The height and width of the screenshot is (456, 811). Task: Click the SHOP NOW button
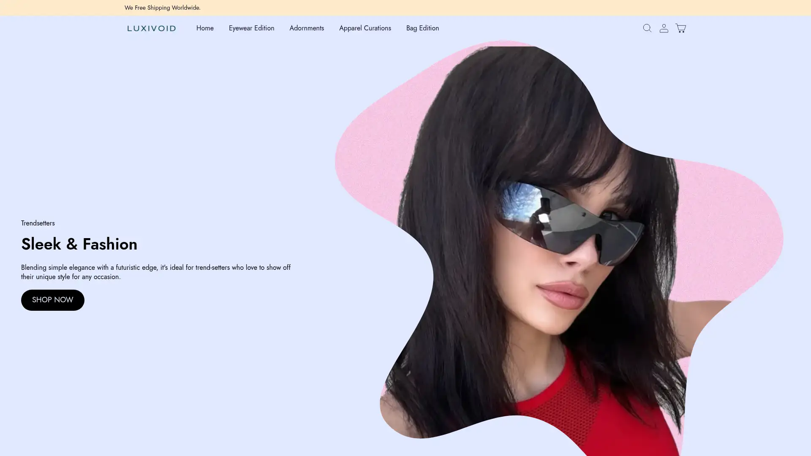pos(52,300)
